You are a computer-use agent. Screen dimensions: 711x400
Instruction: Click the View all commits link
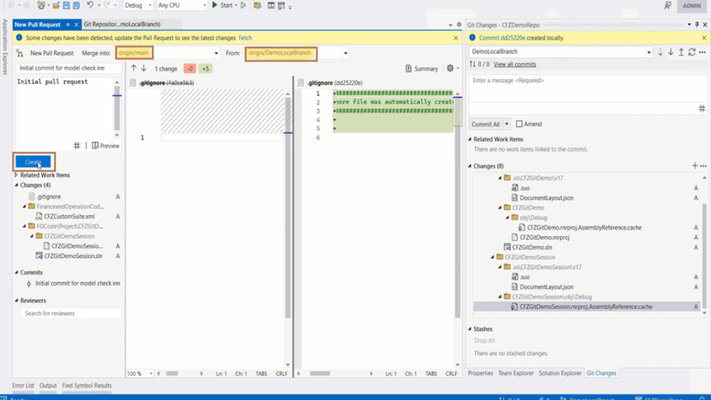515,65
